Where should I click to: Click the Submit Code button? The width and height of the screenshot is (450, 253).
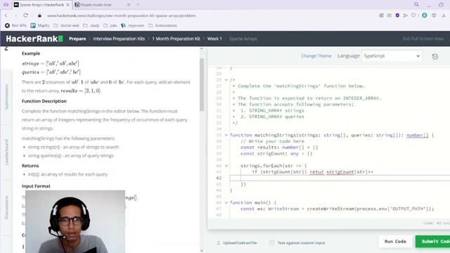point(433,242)
